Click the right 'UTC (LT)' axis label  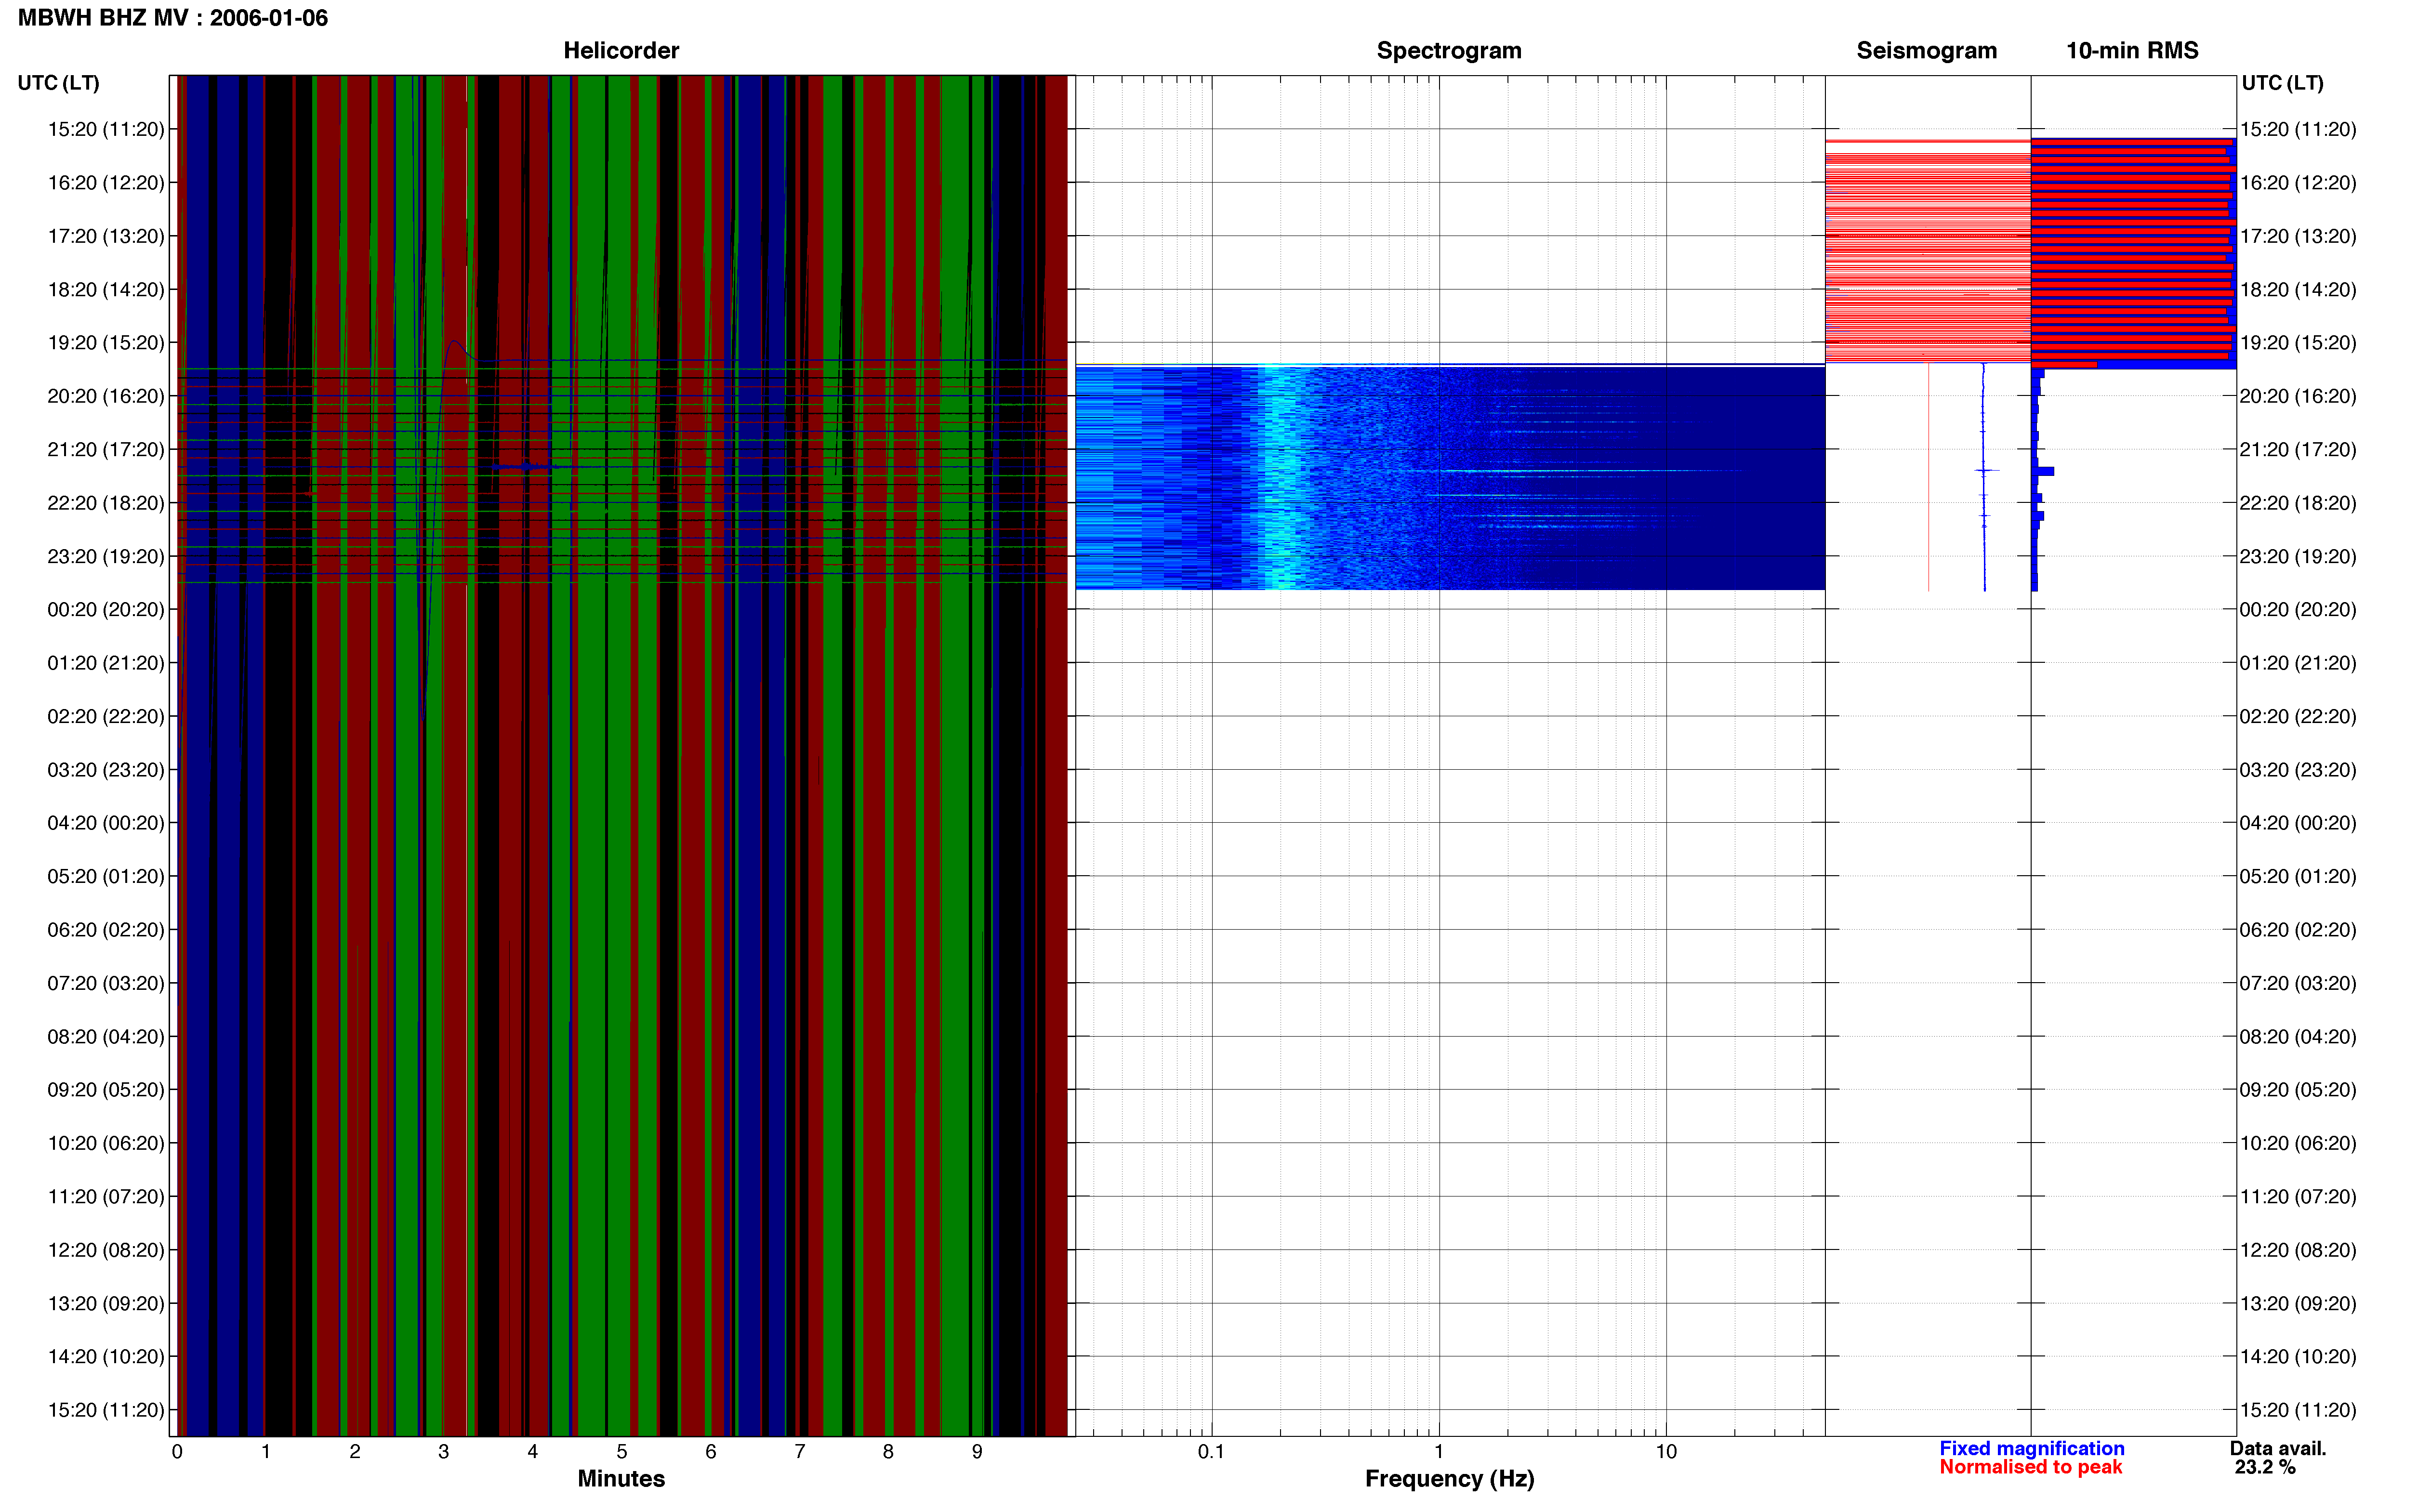[x=2282, y=83]
